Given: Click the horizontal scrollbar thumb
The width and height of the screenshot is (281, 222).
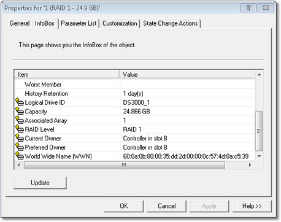Looking at the screenshot, I should 125,165.
